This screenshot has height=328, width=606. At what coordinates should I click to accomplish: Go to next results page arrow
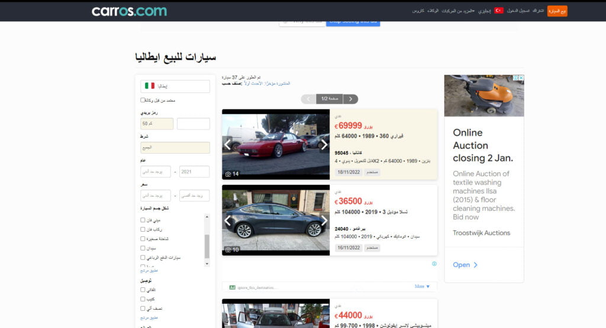[351, 99]
